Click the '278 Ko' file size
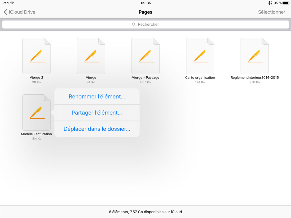The height and width of the screenshot is (218, 291). pos(254,82)
